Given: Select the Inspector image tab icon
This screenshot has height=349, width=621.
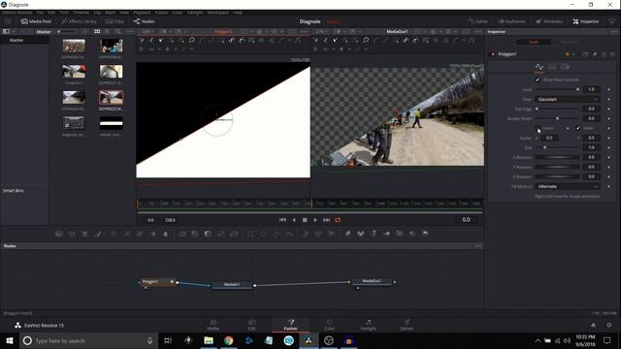Looking at the screenshot, I should point(552,67).
